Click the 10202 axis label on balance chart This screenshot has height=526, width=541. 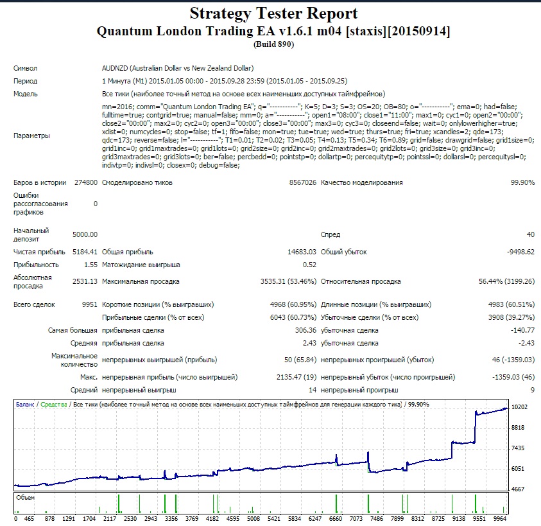pos(519,407)
